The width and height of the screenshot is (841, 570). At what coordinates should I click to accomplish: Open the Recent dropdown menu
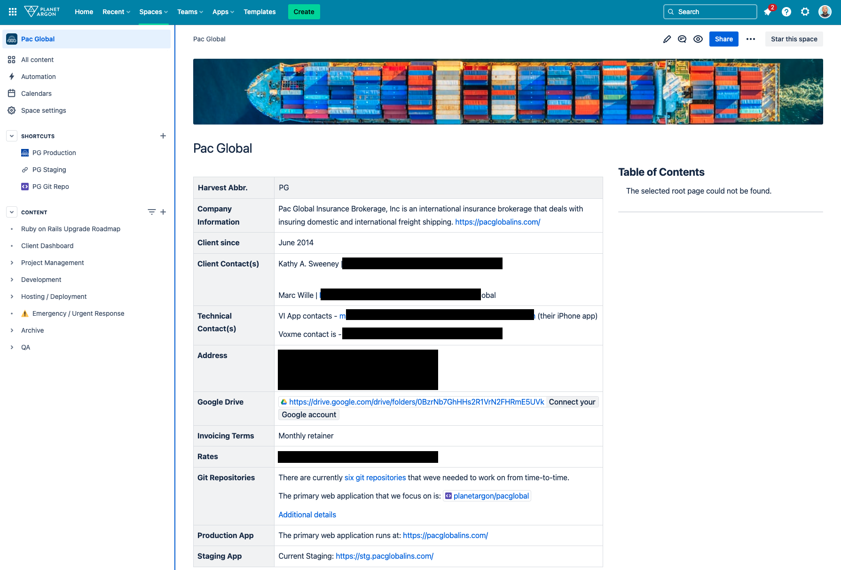coord(116,12)
